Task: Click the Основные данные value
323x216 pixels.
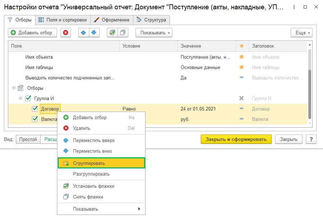Action: pyautogui.click(x=200, y=67)
